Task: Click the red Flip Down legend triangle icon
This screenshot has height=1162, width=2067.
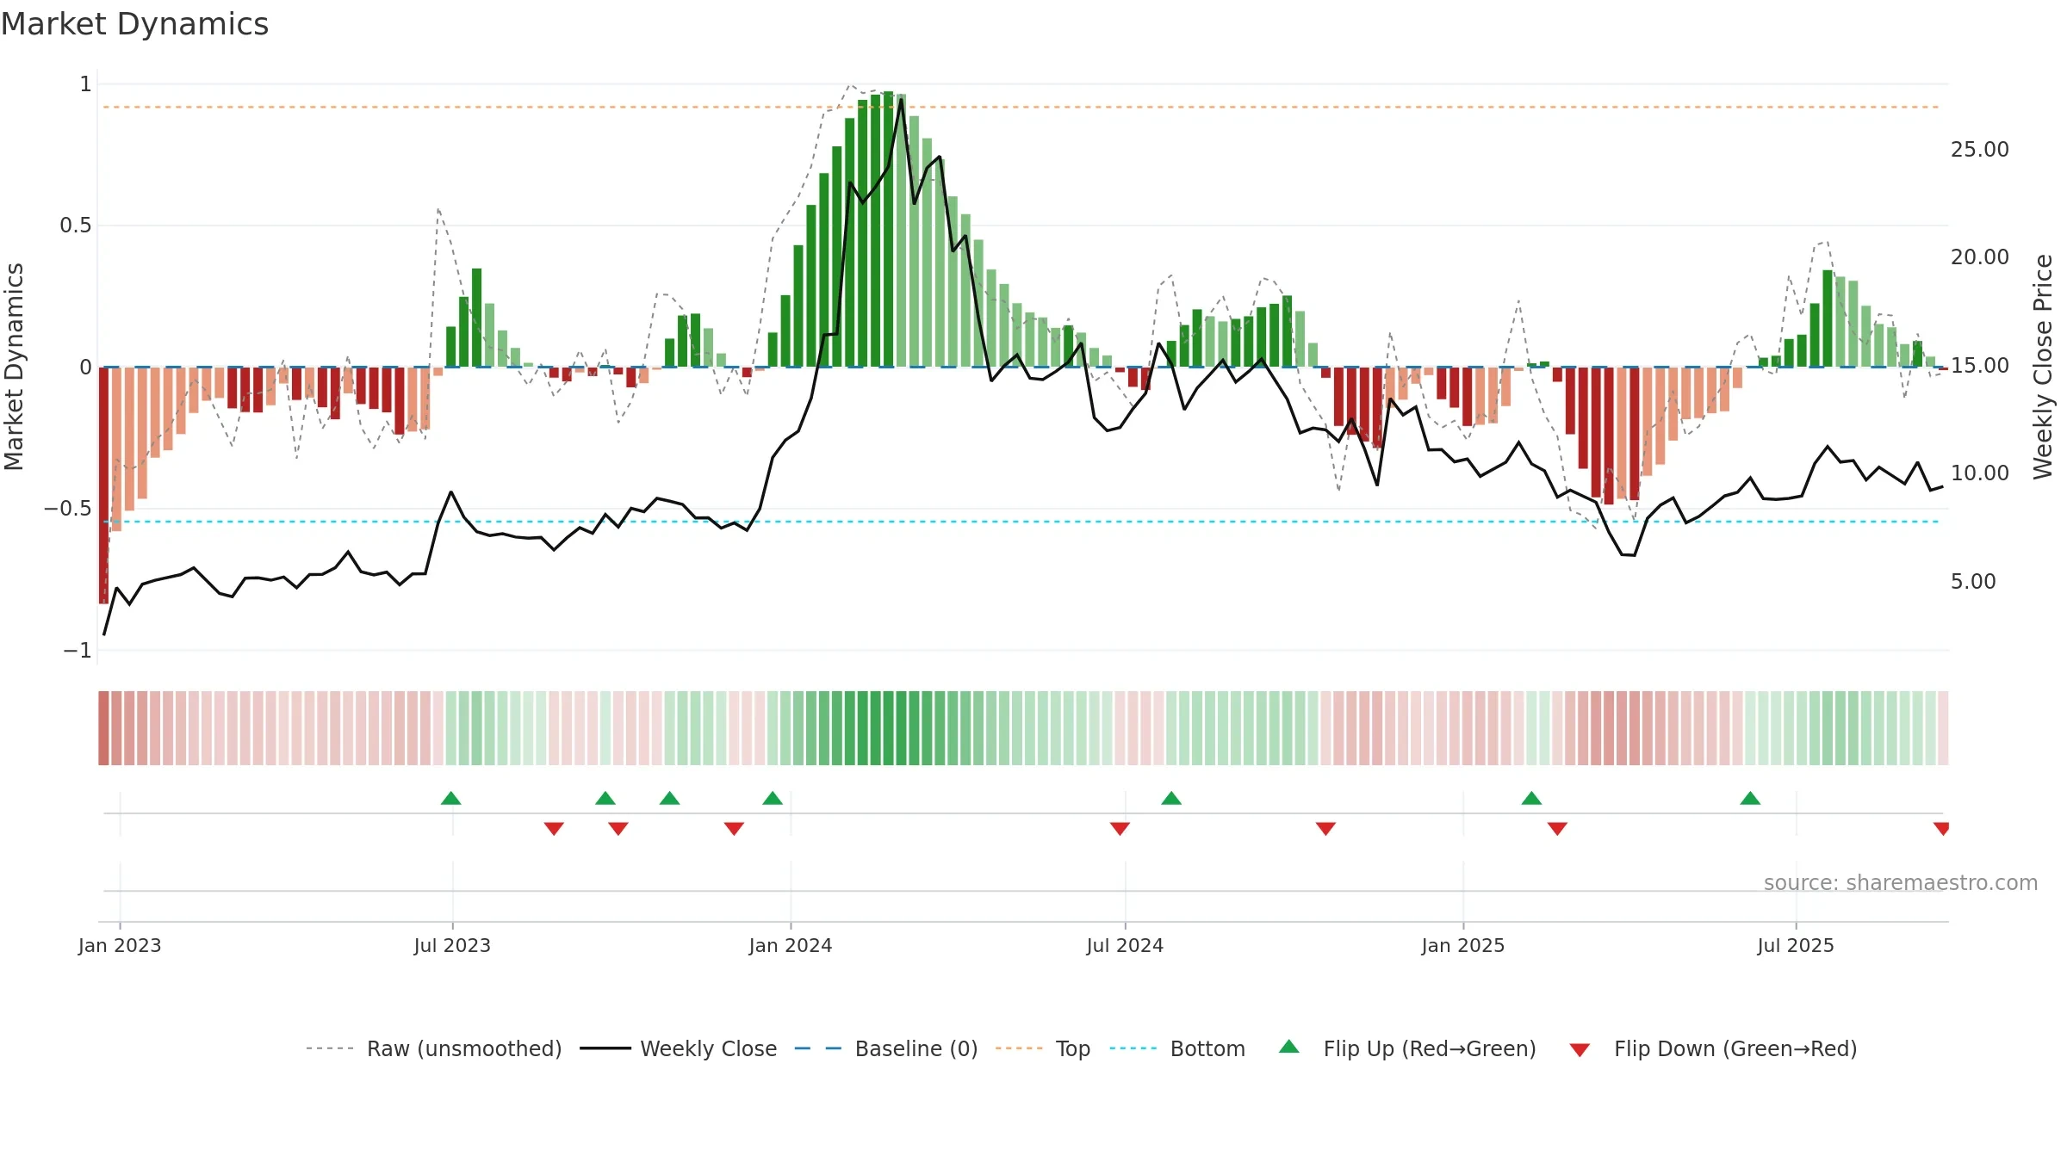Action: (x=1580, y=1050)
